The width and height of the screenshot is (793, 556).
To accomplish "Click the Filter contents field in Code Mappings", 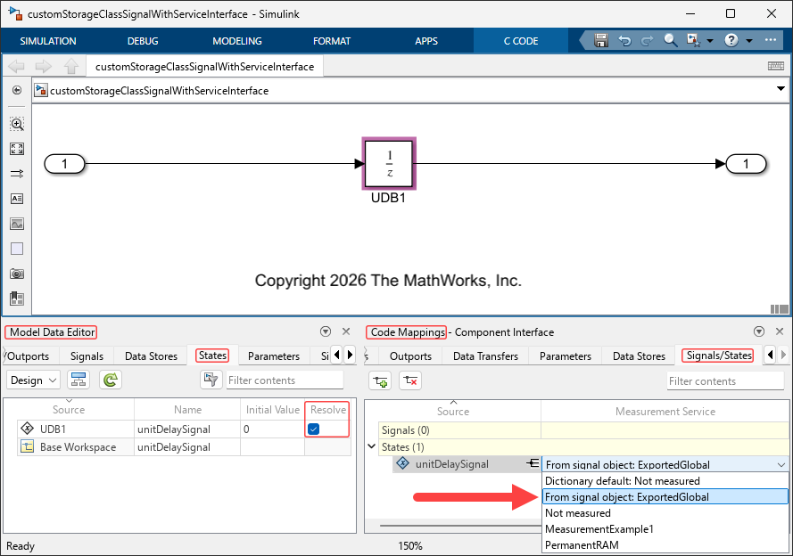I will click(x=724, y=381).
